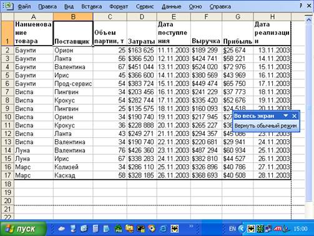Viewport: 314px width, 236px height.
Task: Select cell with profit $72 976
Action: [x=238, y=67]
